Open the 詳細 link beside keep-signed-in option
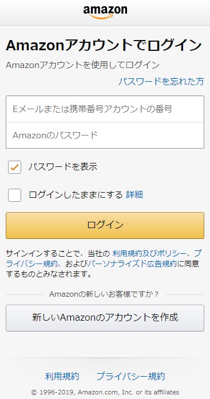 tap(134, 195)
